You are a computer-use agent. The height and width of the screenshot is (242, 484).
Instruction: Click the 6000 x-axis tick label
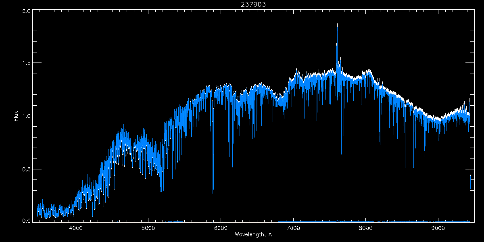click(x=221, y=228)
